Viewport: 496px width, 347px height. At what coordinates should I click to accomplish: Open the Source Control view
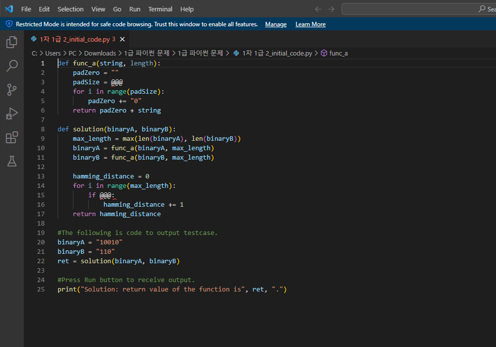click(x=12, y=90)
